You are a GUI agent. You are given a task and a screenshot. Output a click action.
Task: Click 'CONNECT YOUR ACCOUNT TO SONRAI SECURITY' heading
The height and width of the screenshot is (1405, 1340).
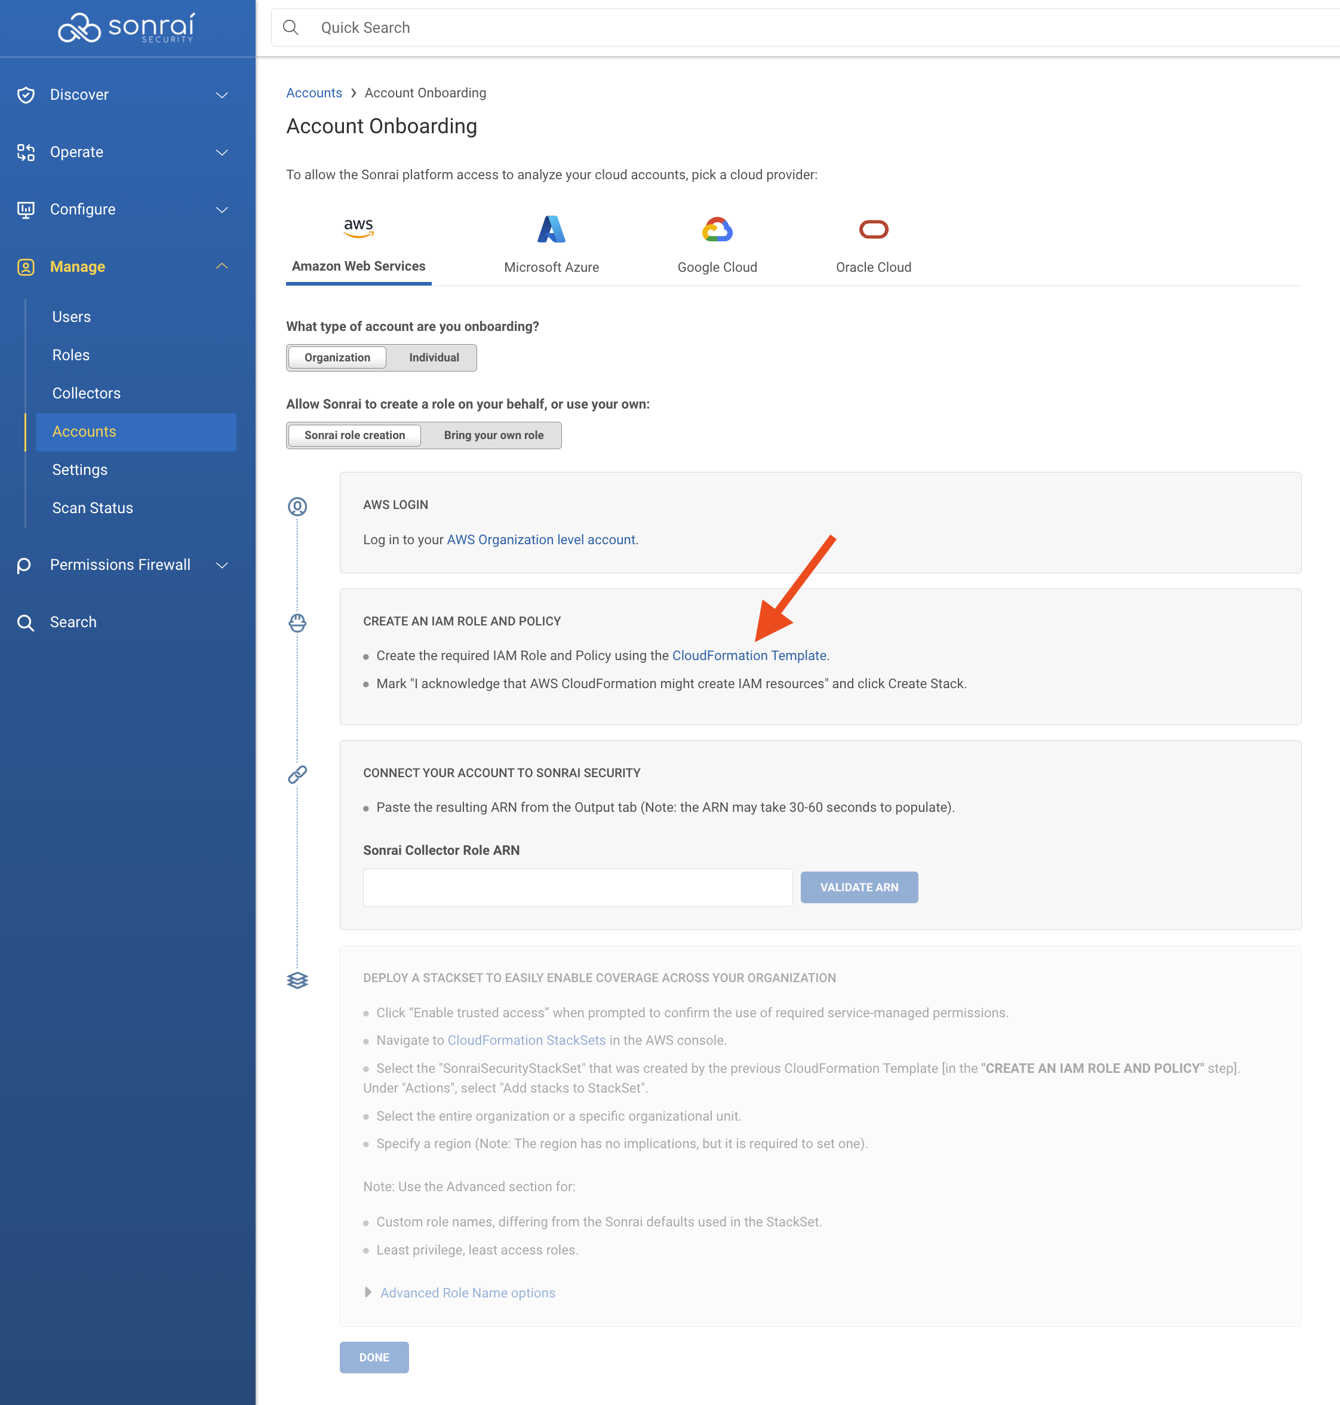click(x=502, y=772)
